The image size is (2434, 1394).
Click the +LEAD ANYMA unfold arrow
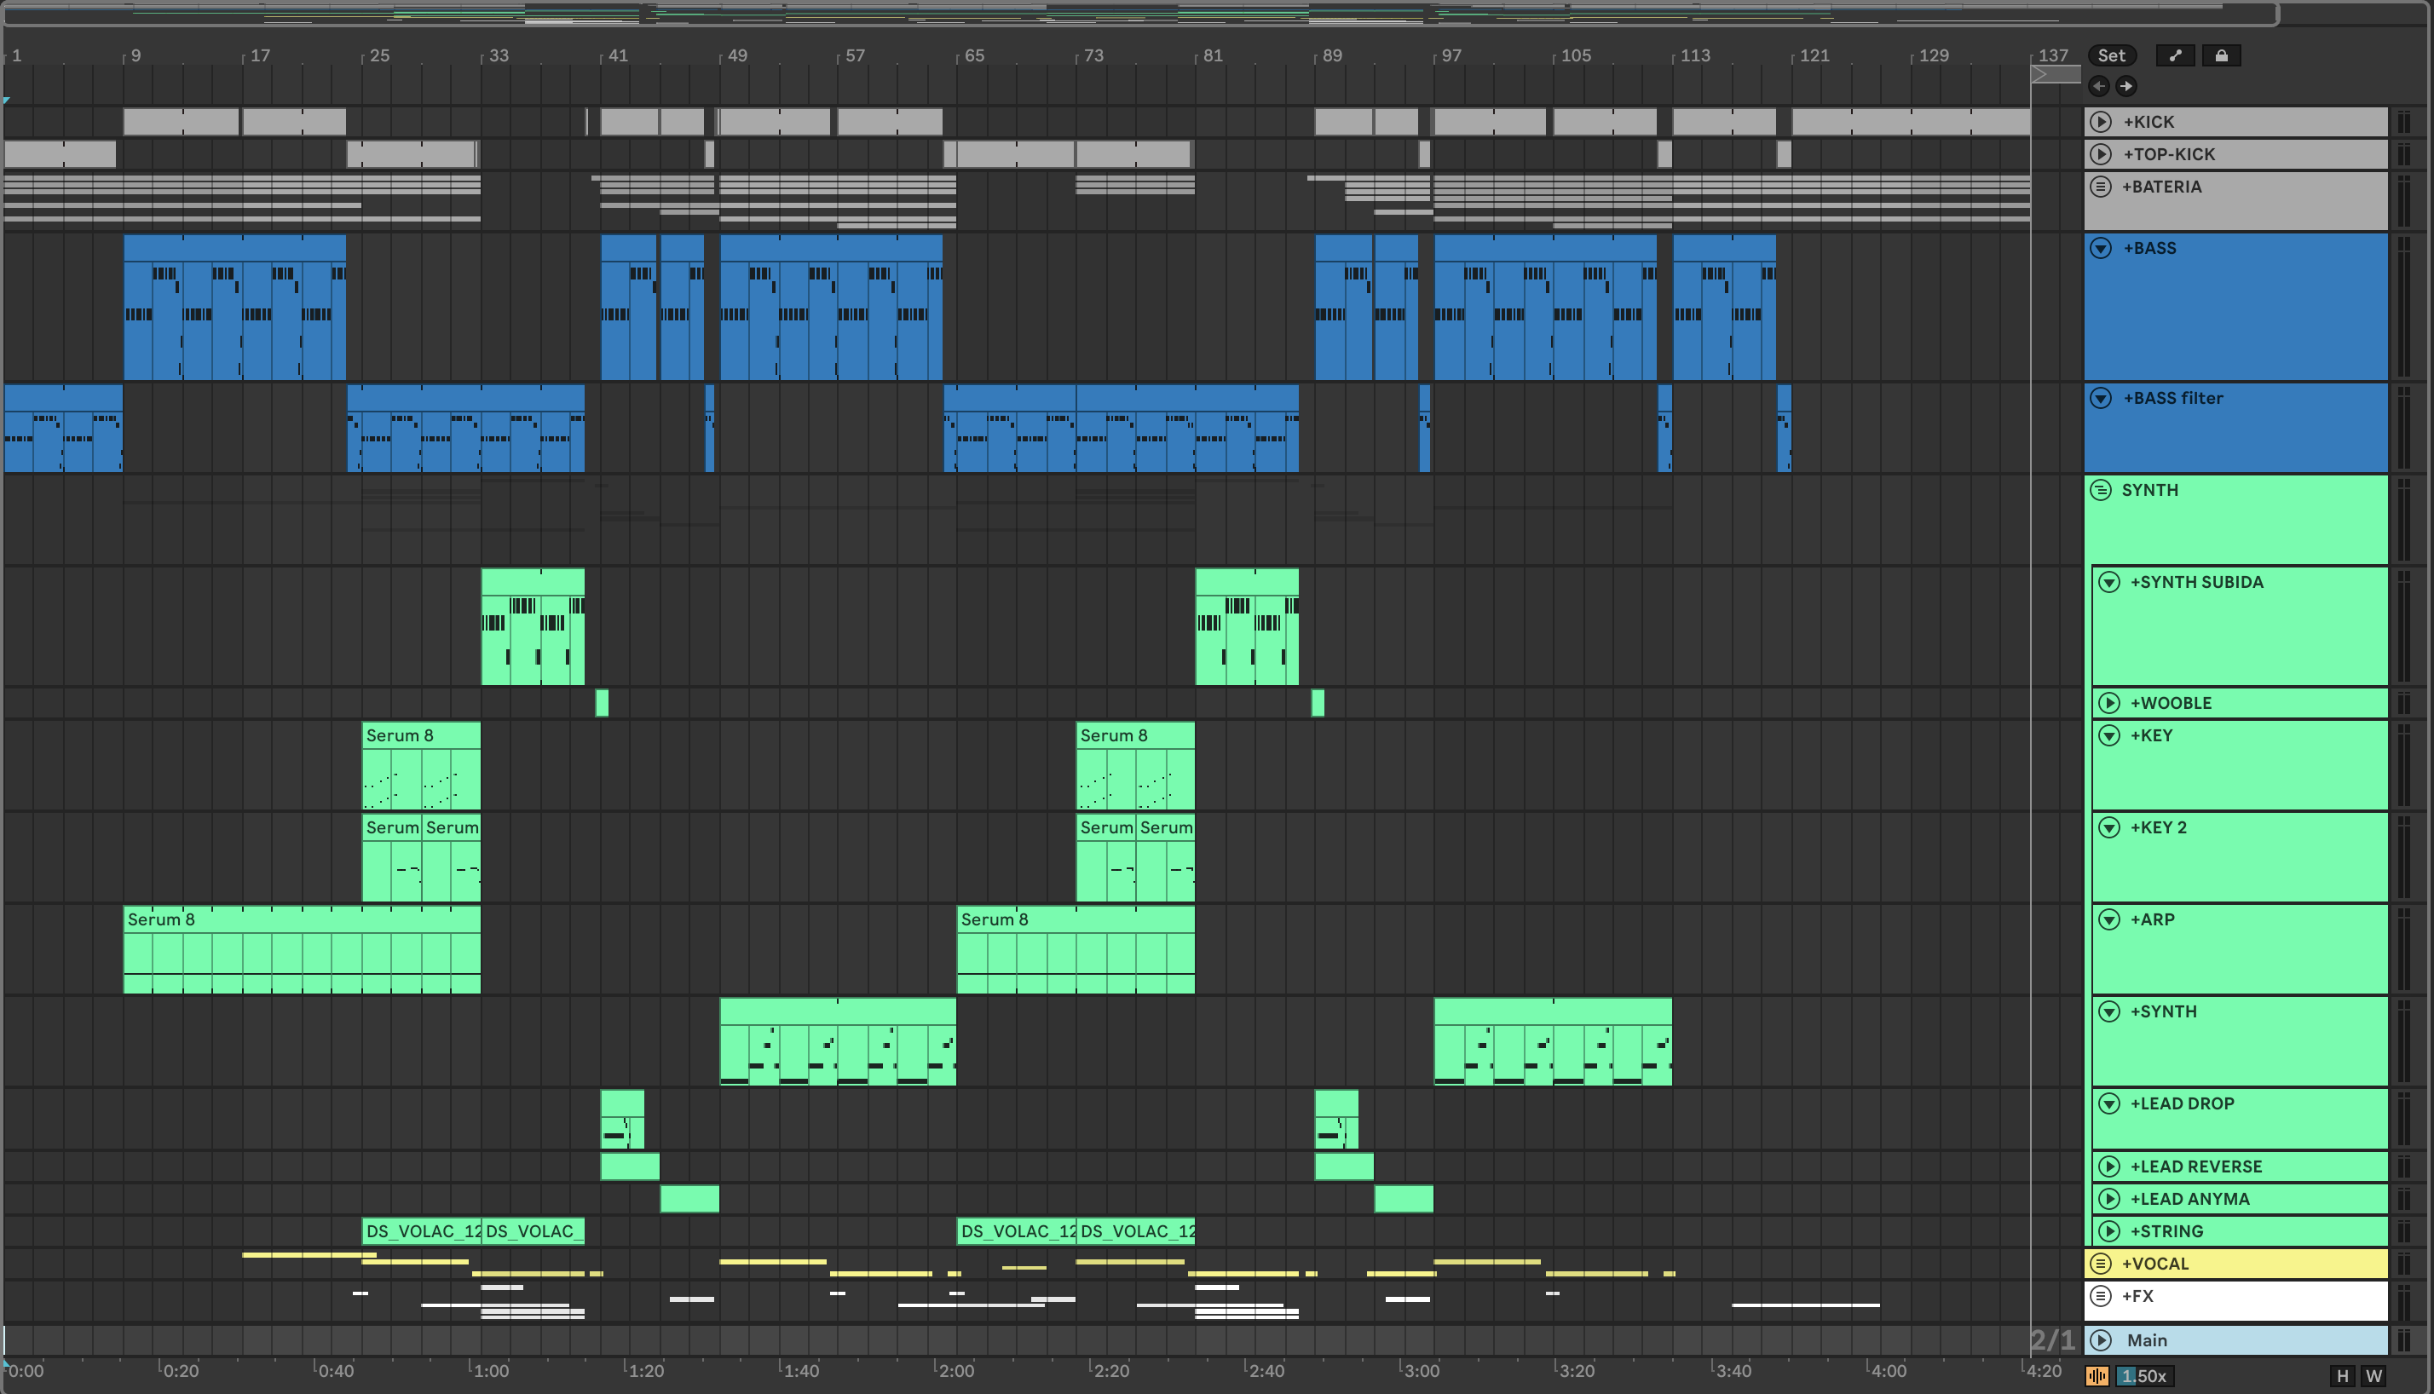[2109, 1199]
